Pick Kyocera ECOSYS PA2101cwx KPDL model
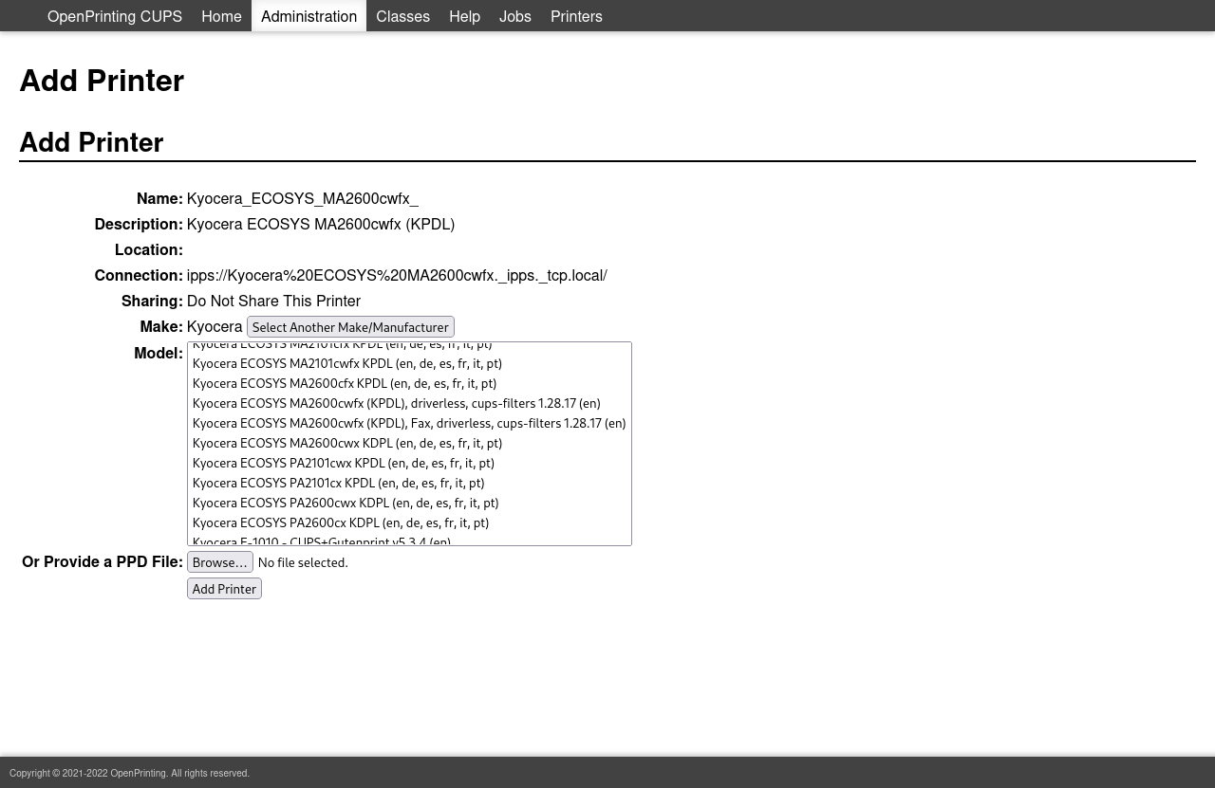 (x=343, y=464)
